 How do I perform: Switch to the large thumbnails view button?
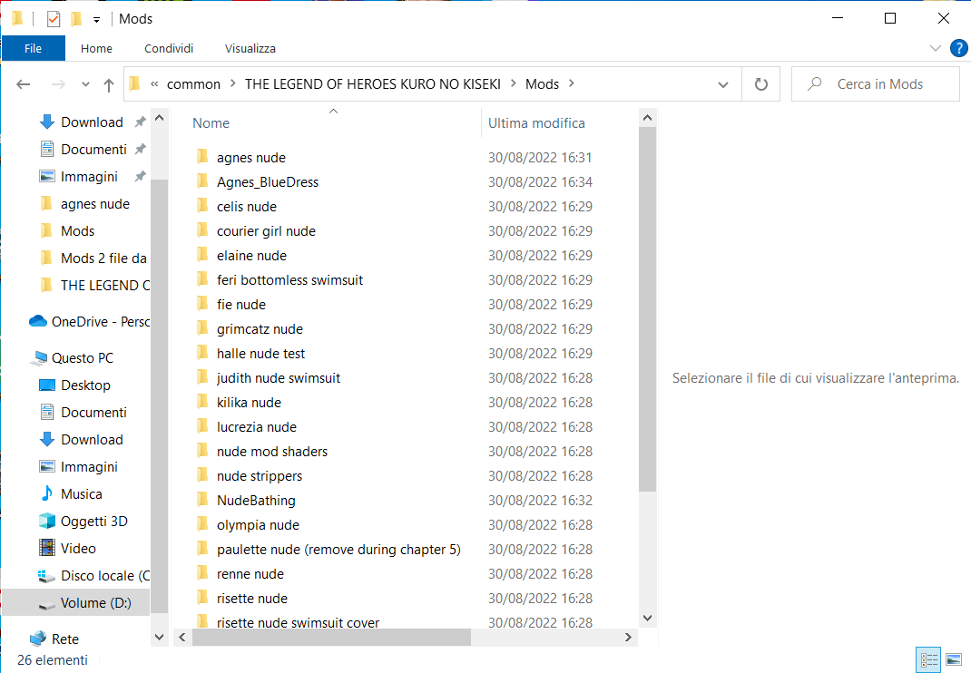(953, 659)
